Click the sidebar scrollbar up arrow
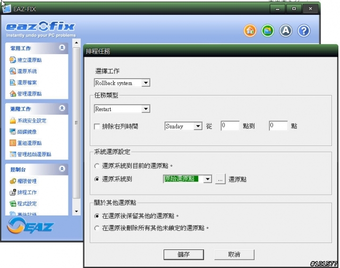The height and width of the screenshot is (268, 340). (x=76, y=42)
